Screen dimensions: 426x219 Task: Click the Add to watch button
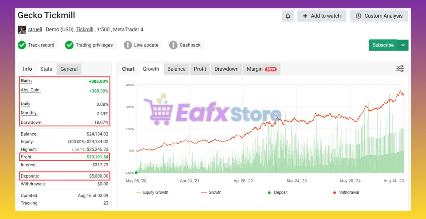pyautogui.click(x=321, y=16)
